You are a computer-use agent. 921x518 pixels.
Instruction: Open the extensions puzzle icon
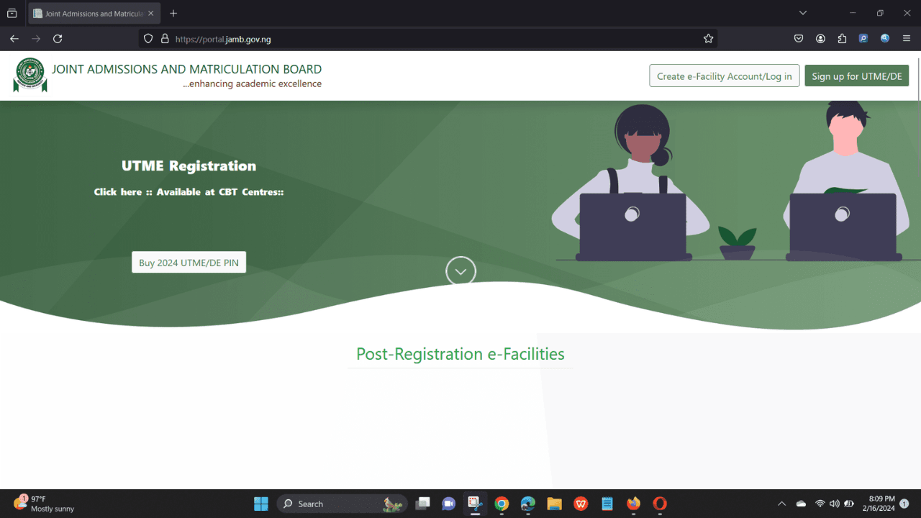(x=842, y=39)
